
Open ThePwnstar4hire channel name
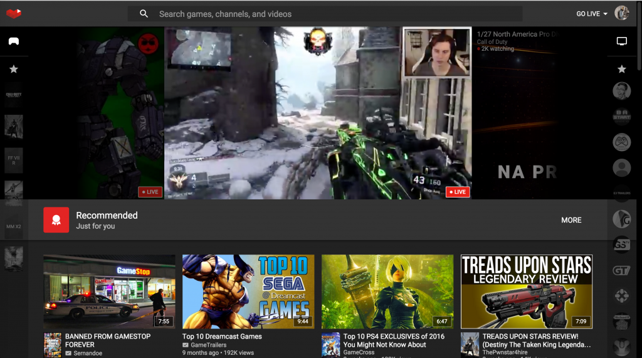(x=505, y=352)
